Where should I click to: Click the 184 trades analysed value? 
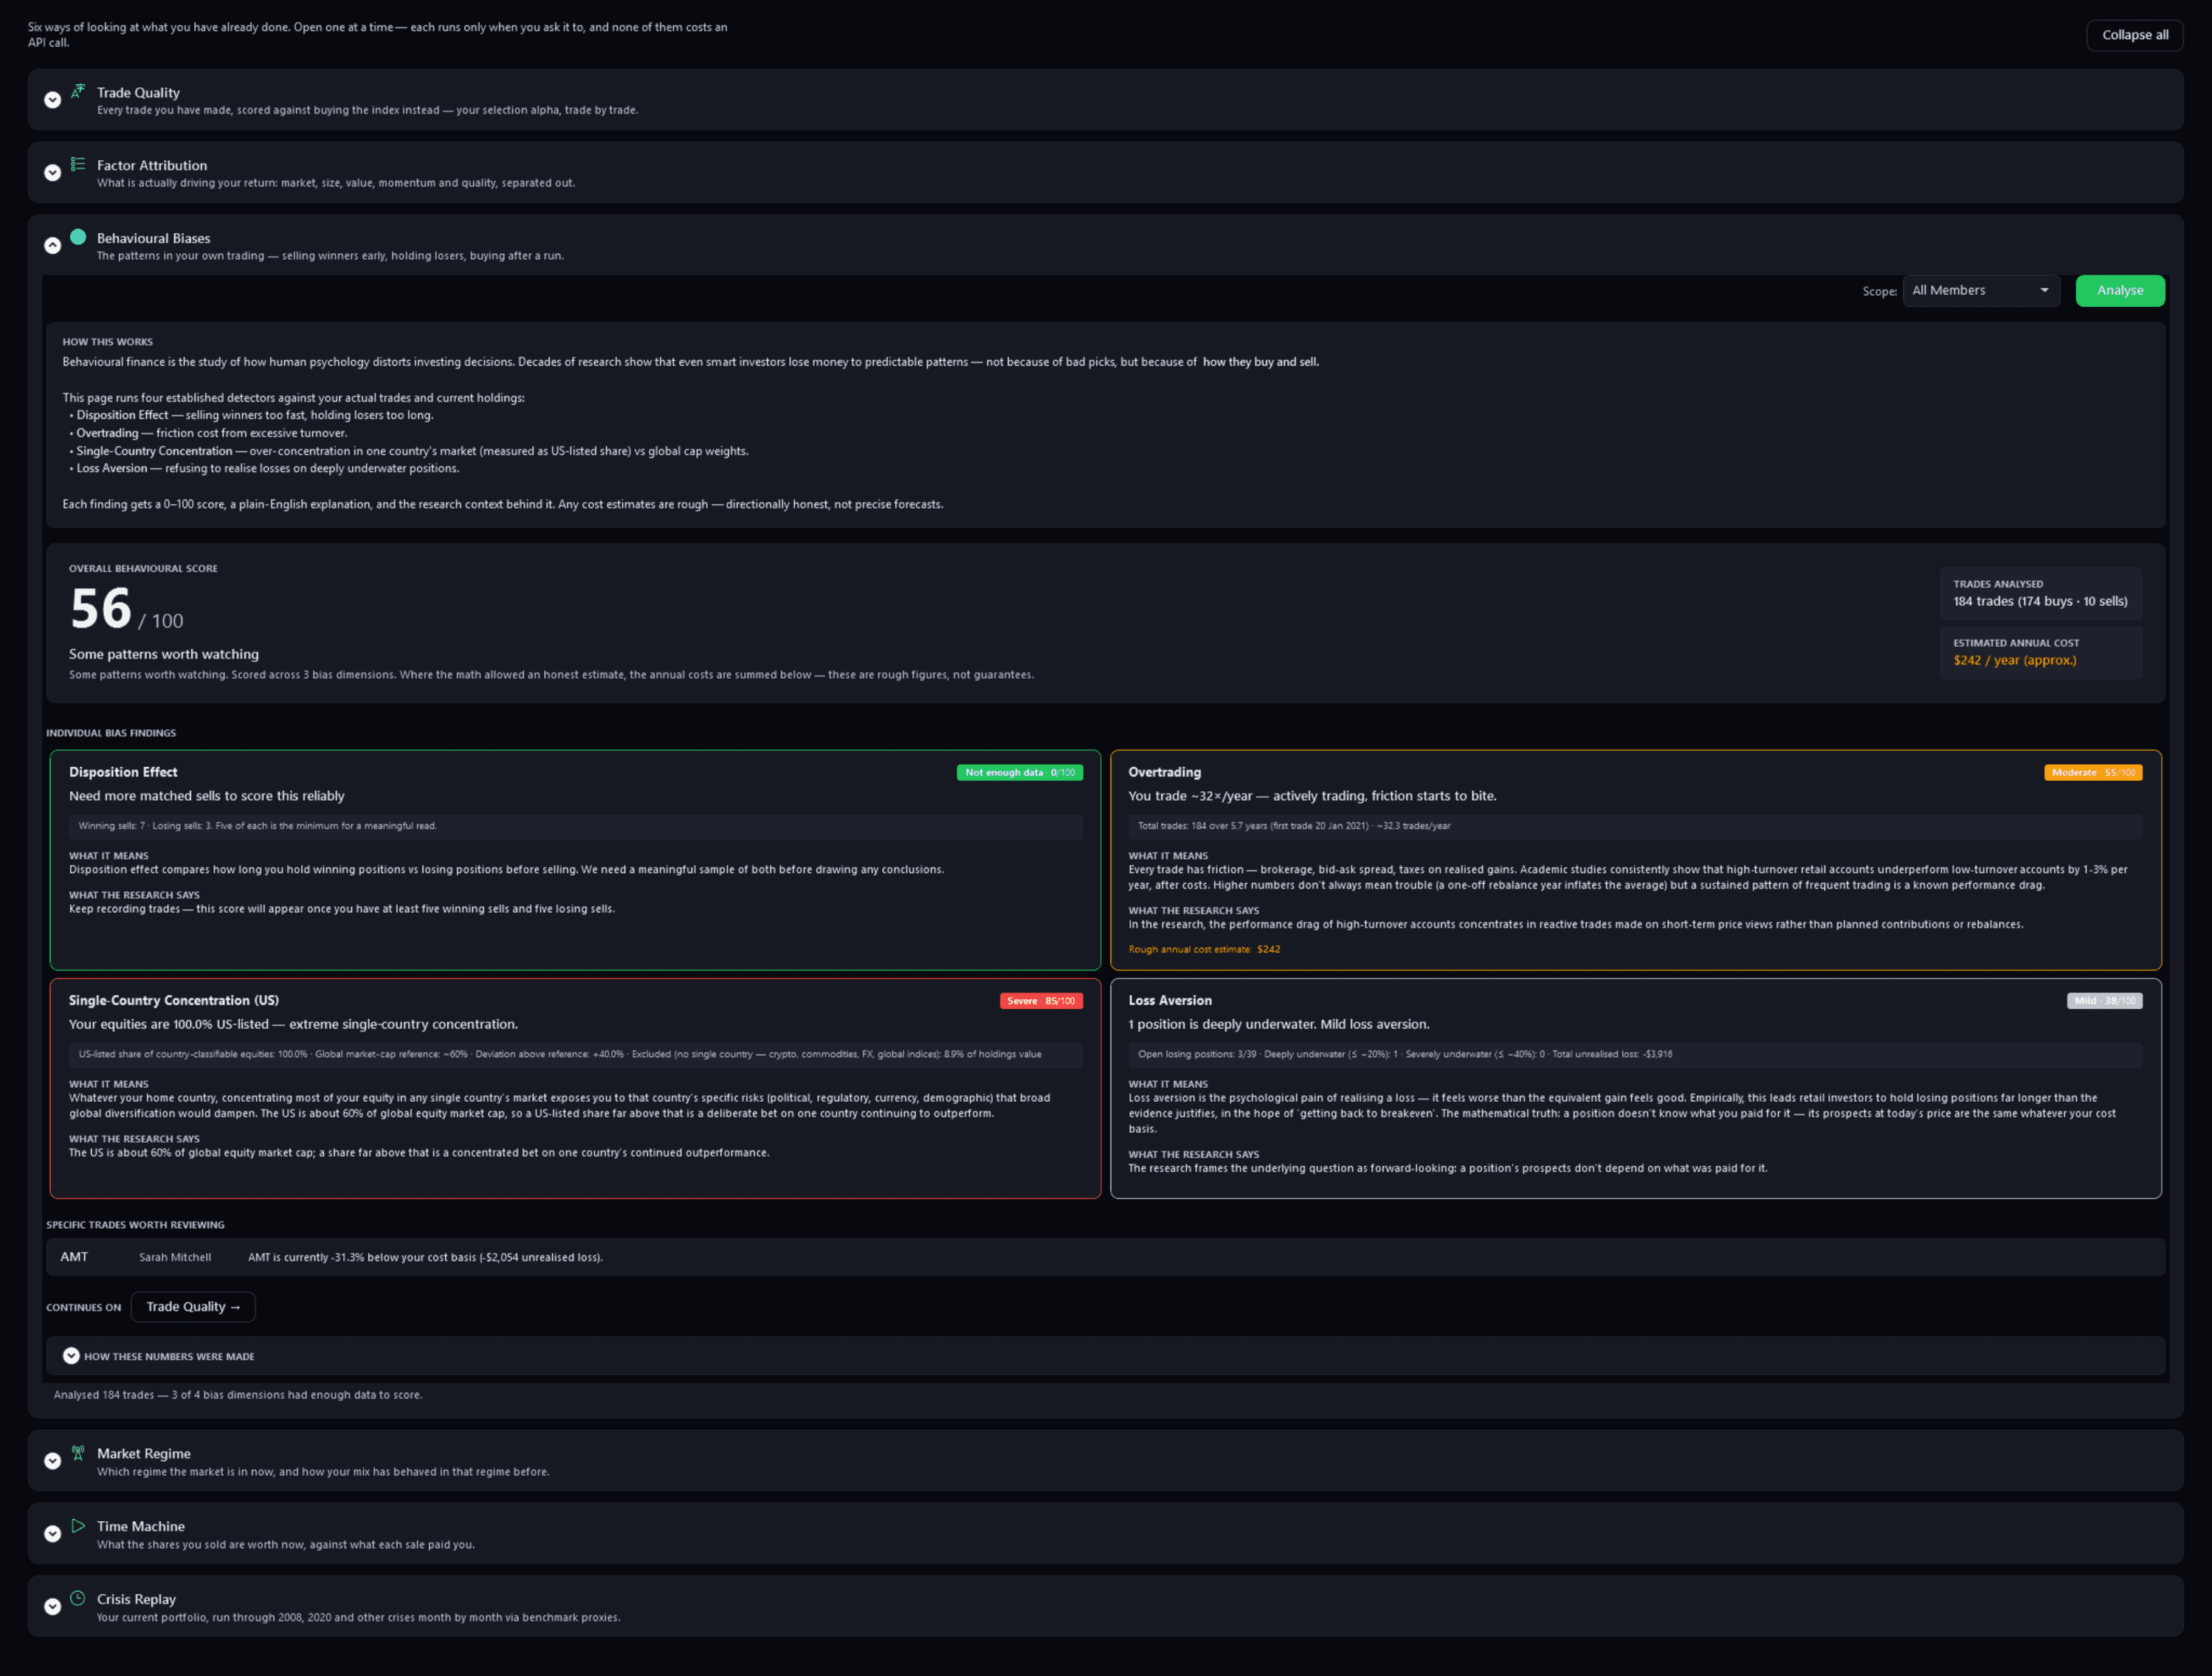2041,602
